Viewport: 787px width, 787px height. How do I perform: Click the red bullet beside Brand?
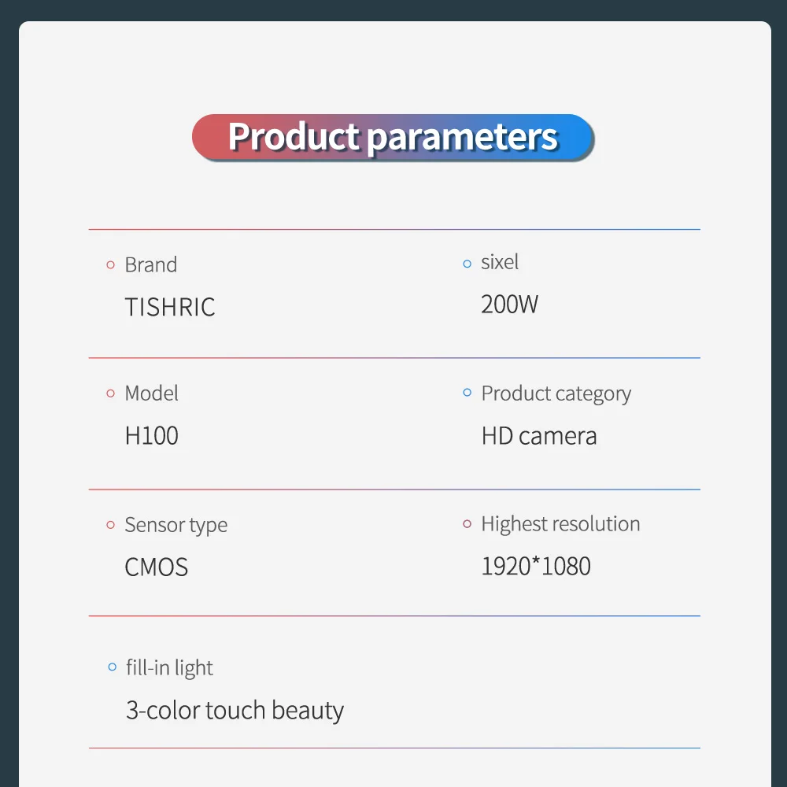tap(111, 265)
